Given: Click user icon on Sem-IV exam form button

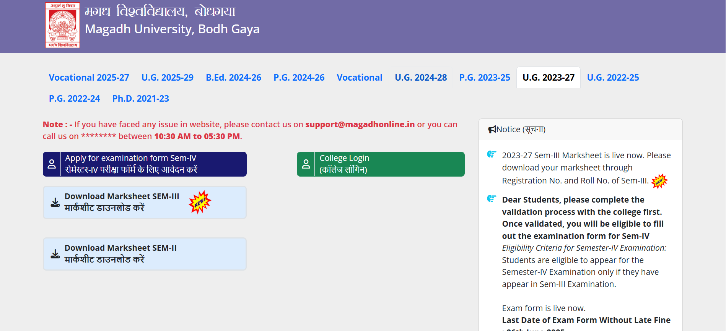Looking at the screenshot, I should click(52, 164).
